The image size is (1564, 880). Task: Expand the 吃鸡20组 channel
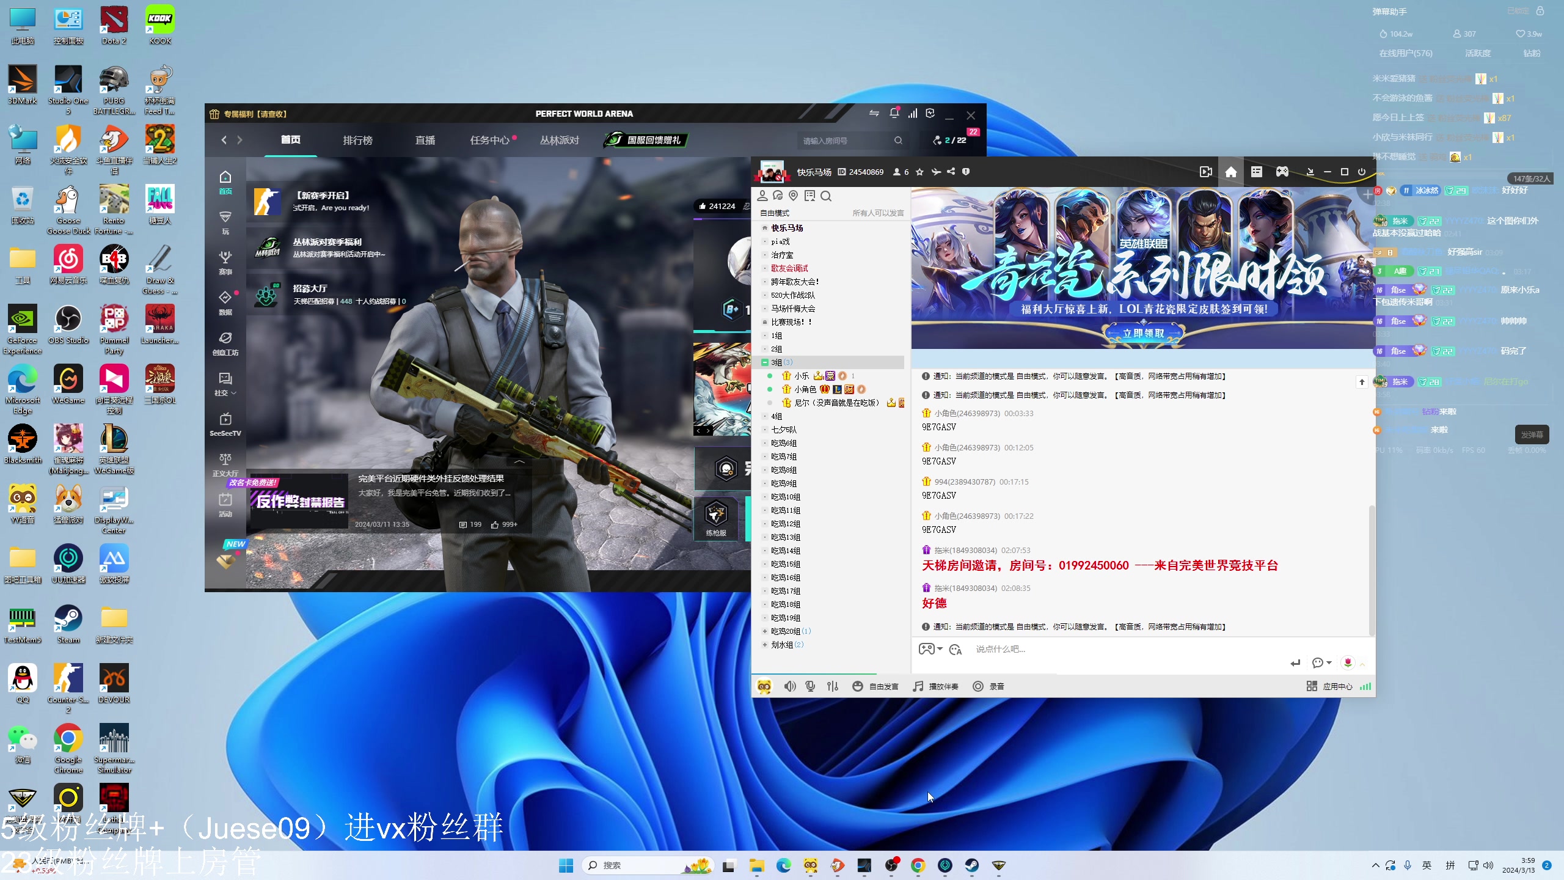click(765, 631)
